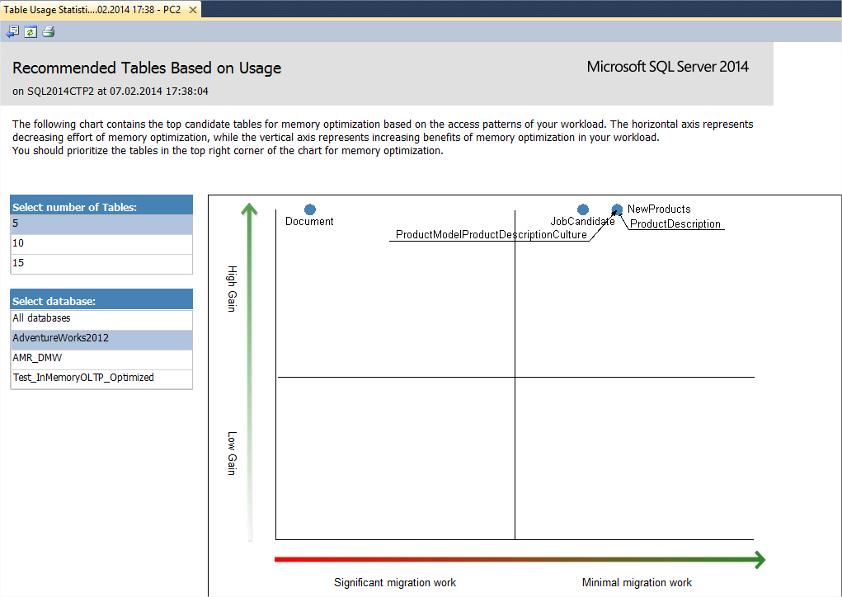The height and width of the screenshot is (597, 842).
Task: Click the NewProducts table label in chart
Action: [x=659, y=209]
